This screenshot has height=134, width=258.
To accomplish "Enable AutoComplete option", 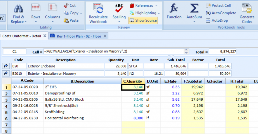I will point(221,13).
